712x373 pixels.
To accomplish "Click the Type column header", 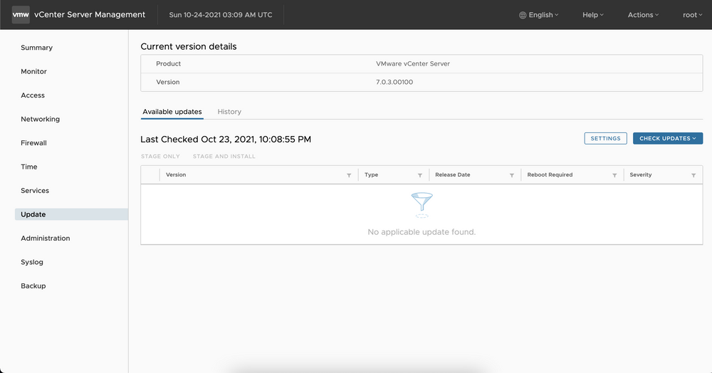I will (x=371, y=174).
